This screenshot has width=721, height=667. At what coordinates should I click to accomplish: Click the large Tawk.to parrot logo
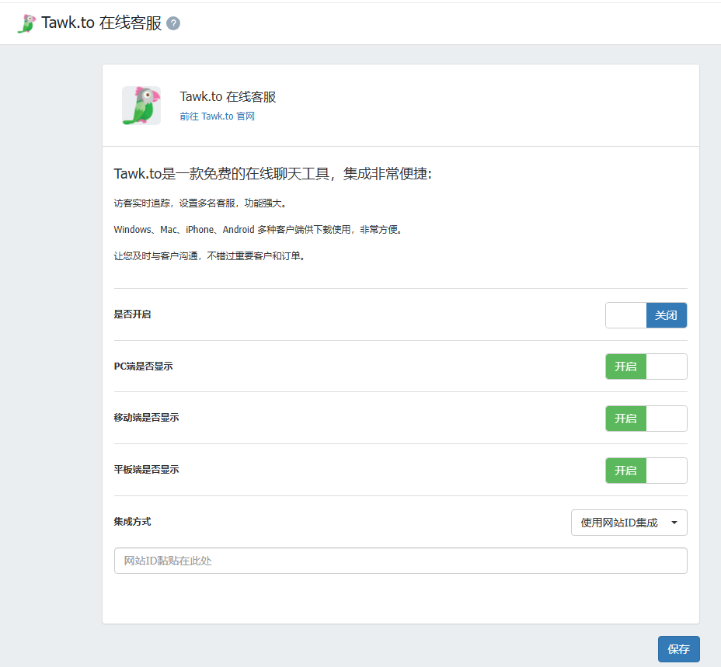coord(141,106)
